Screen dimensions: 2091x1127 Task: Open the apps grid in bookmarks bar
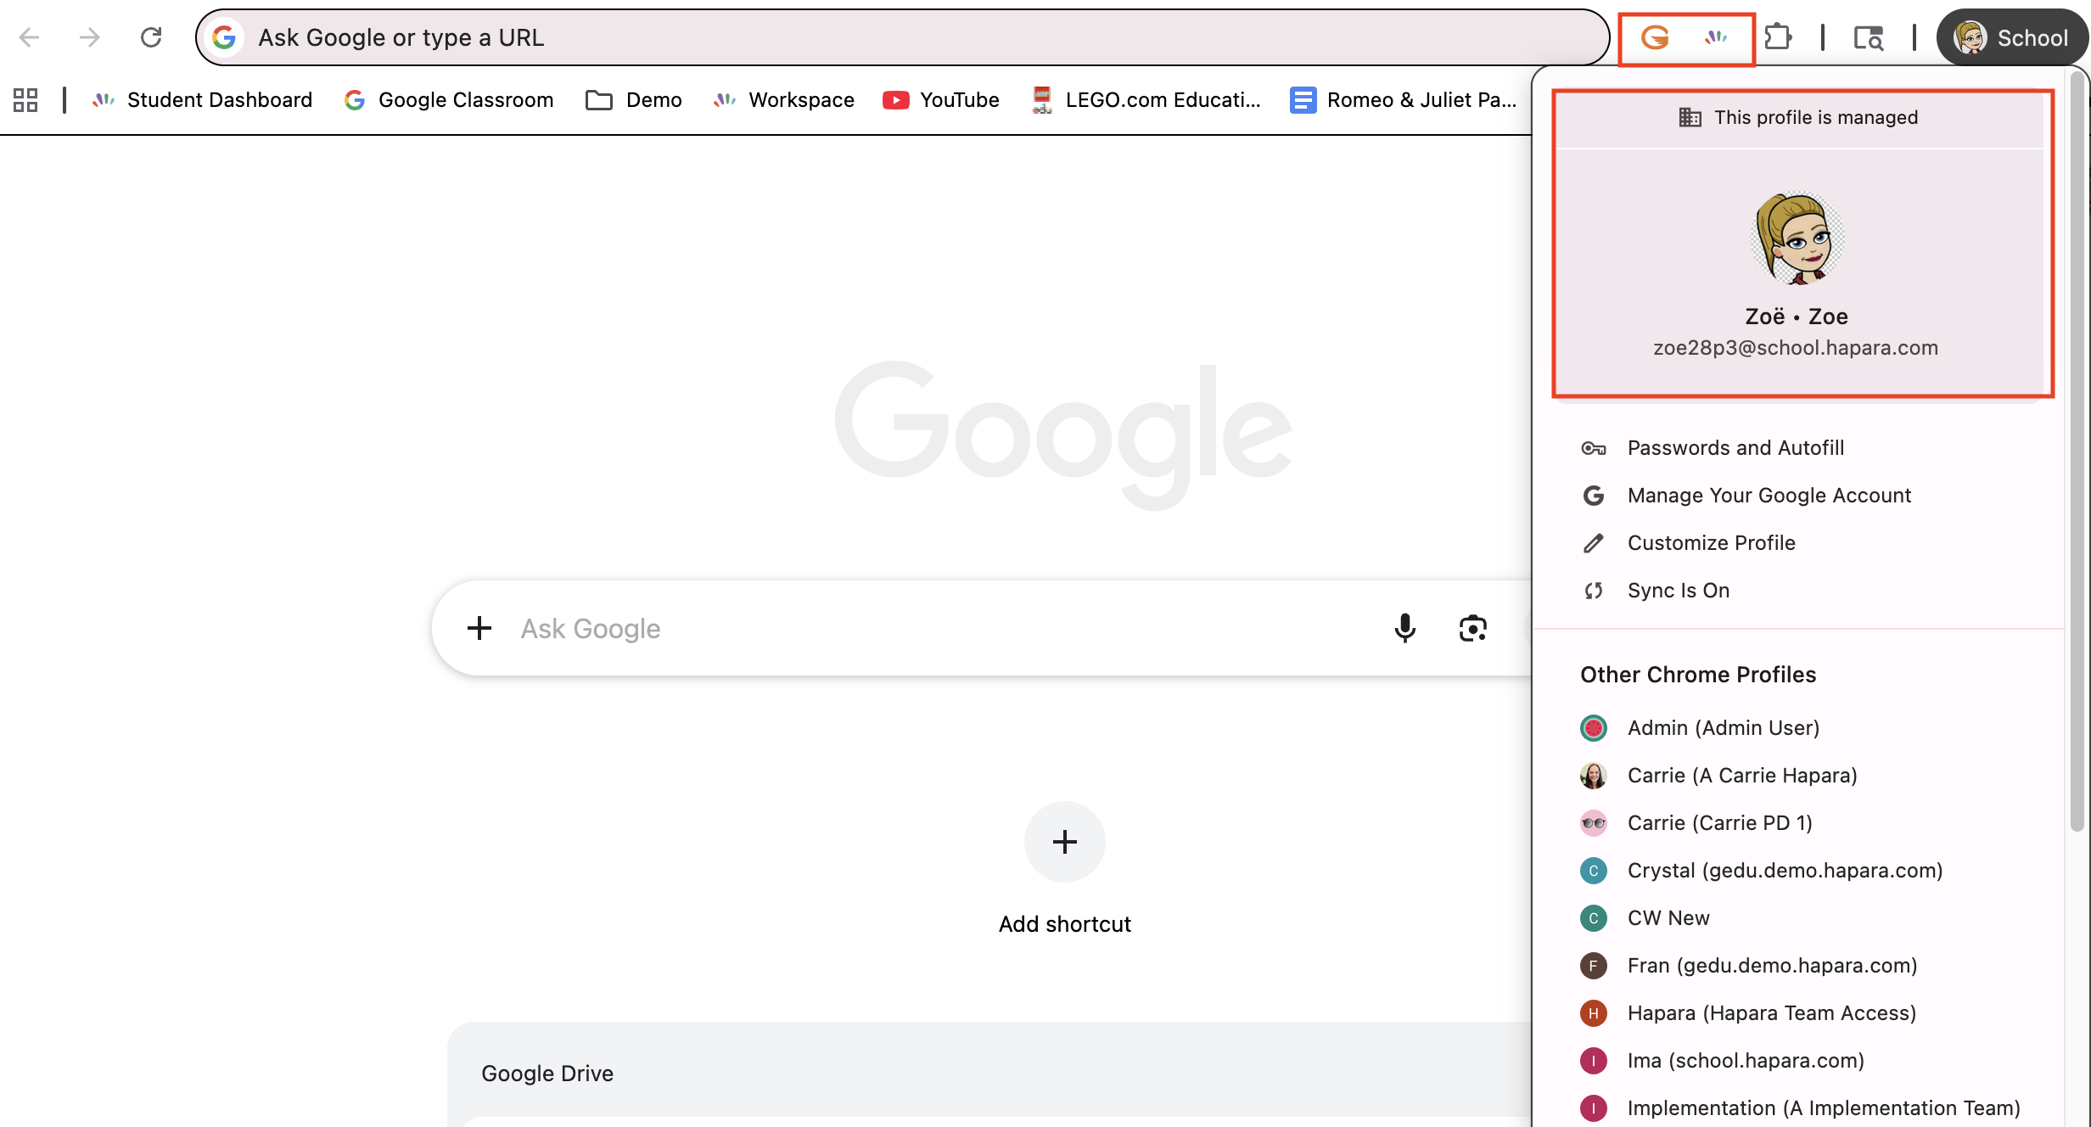click(x=25, y=100)
